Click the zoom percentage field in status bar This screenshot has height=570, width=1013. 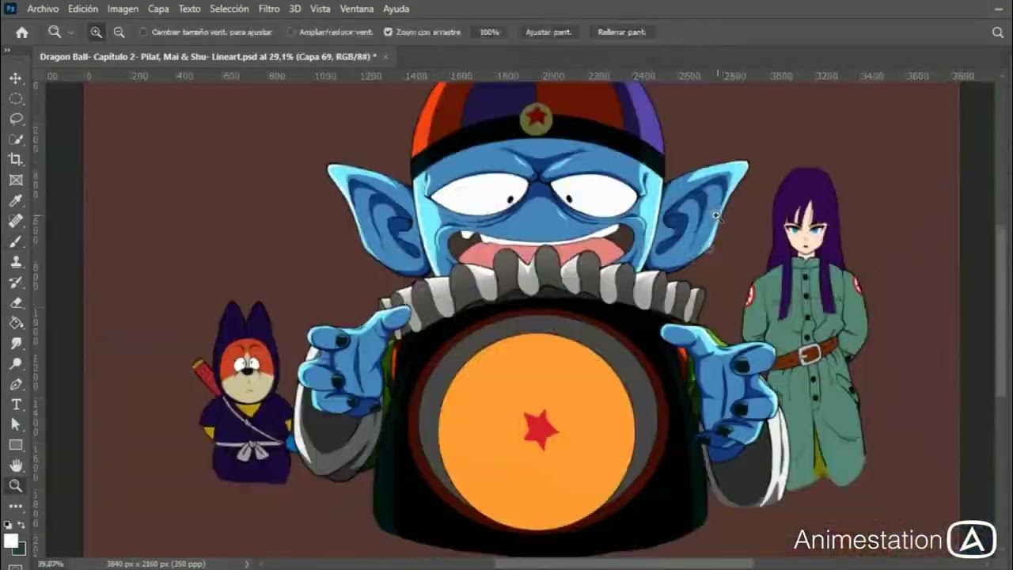(x=50, y=564)
